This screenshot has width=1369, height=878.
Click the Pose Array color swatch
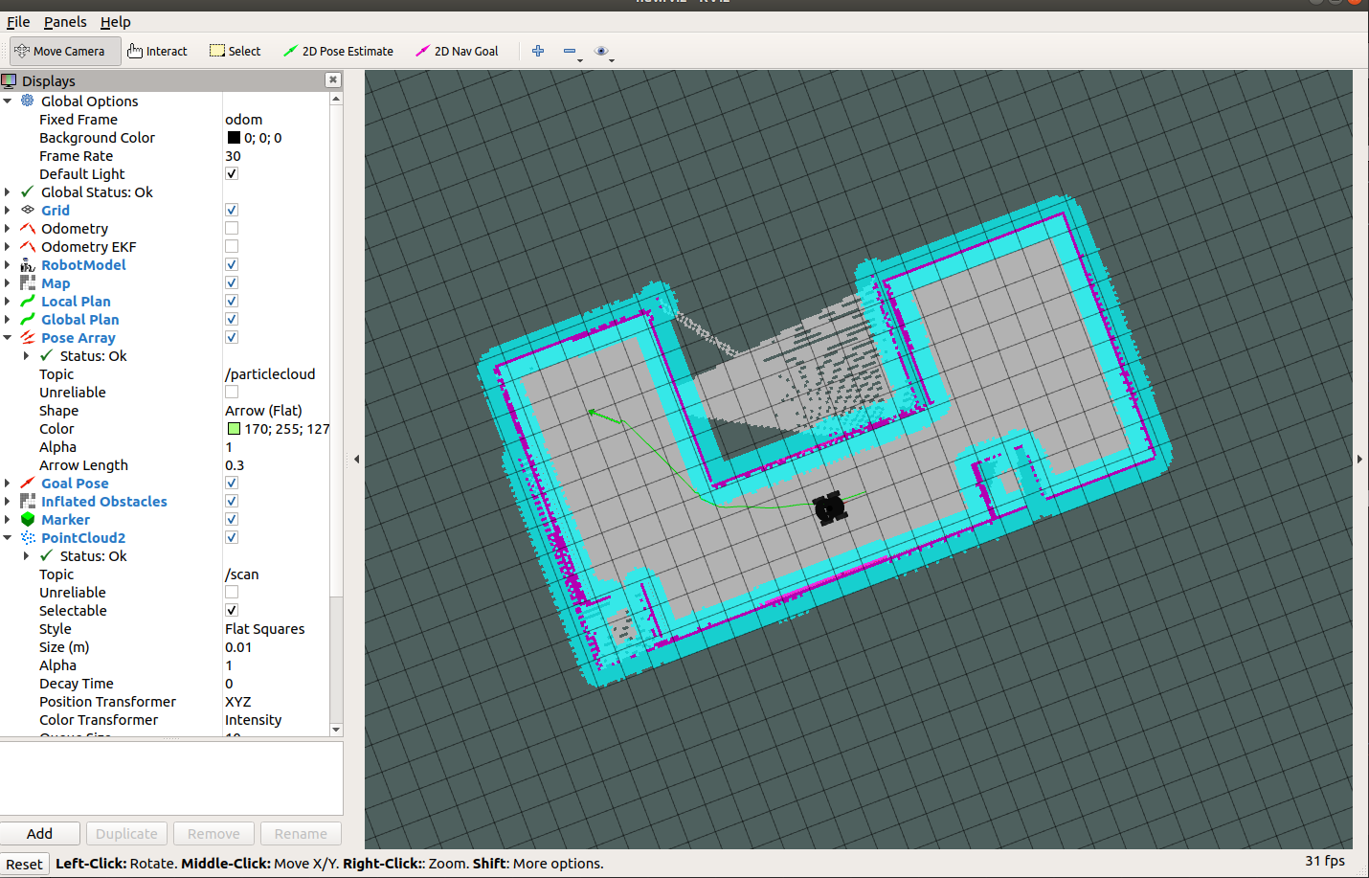234,428
